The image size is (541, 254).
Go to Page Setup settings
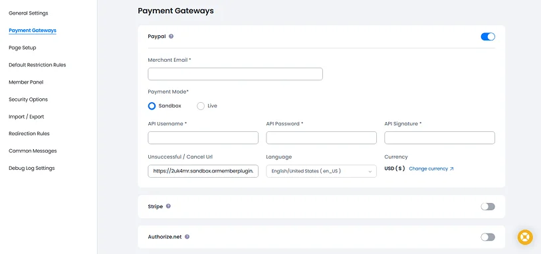[x=23, y=48]
